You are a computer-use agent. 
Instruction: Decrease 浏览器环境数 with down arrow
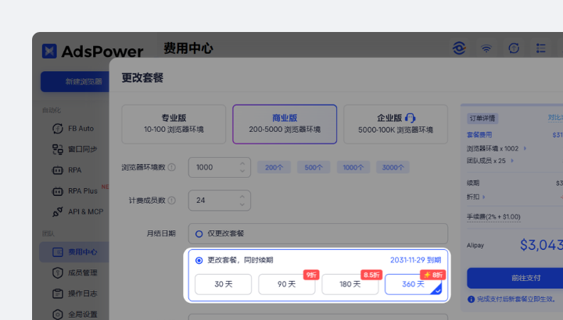pyautogui.click(x=242, y=171)
